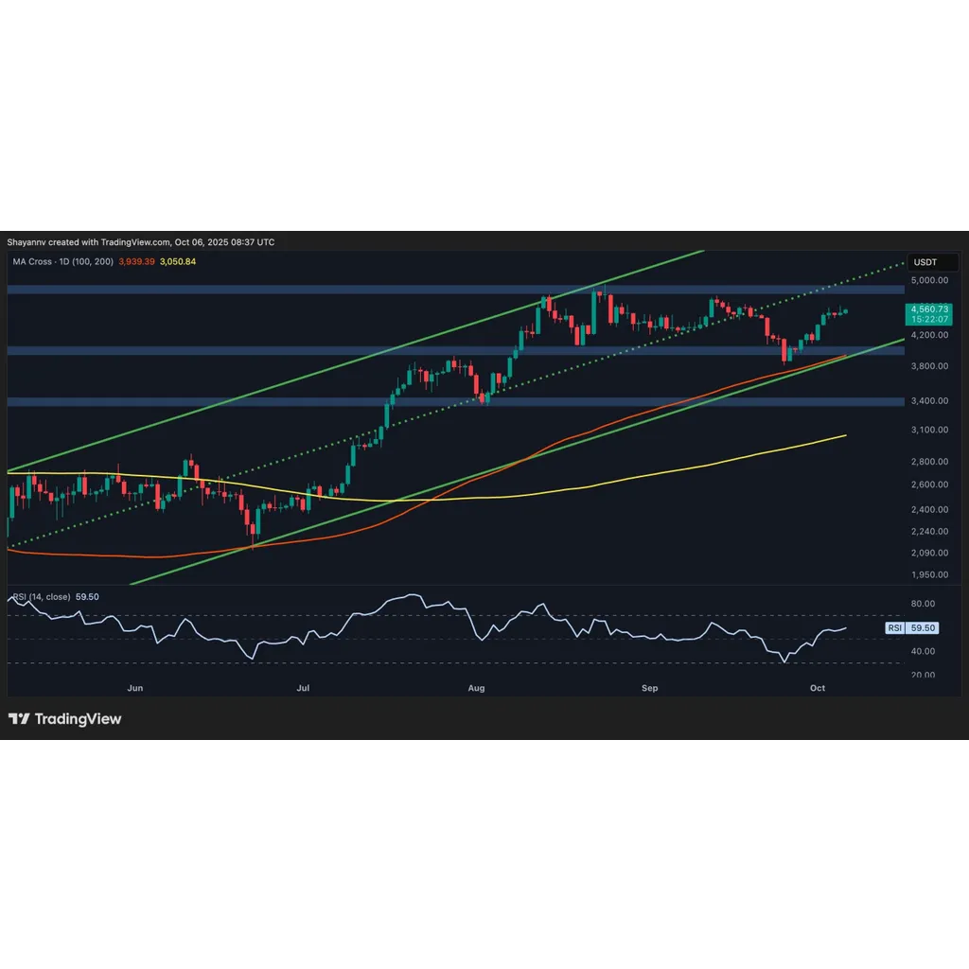Click the current price tag 4,560.73
The width and height of the screenshot is (969, 969).
point(929,314)
